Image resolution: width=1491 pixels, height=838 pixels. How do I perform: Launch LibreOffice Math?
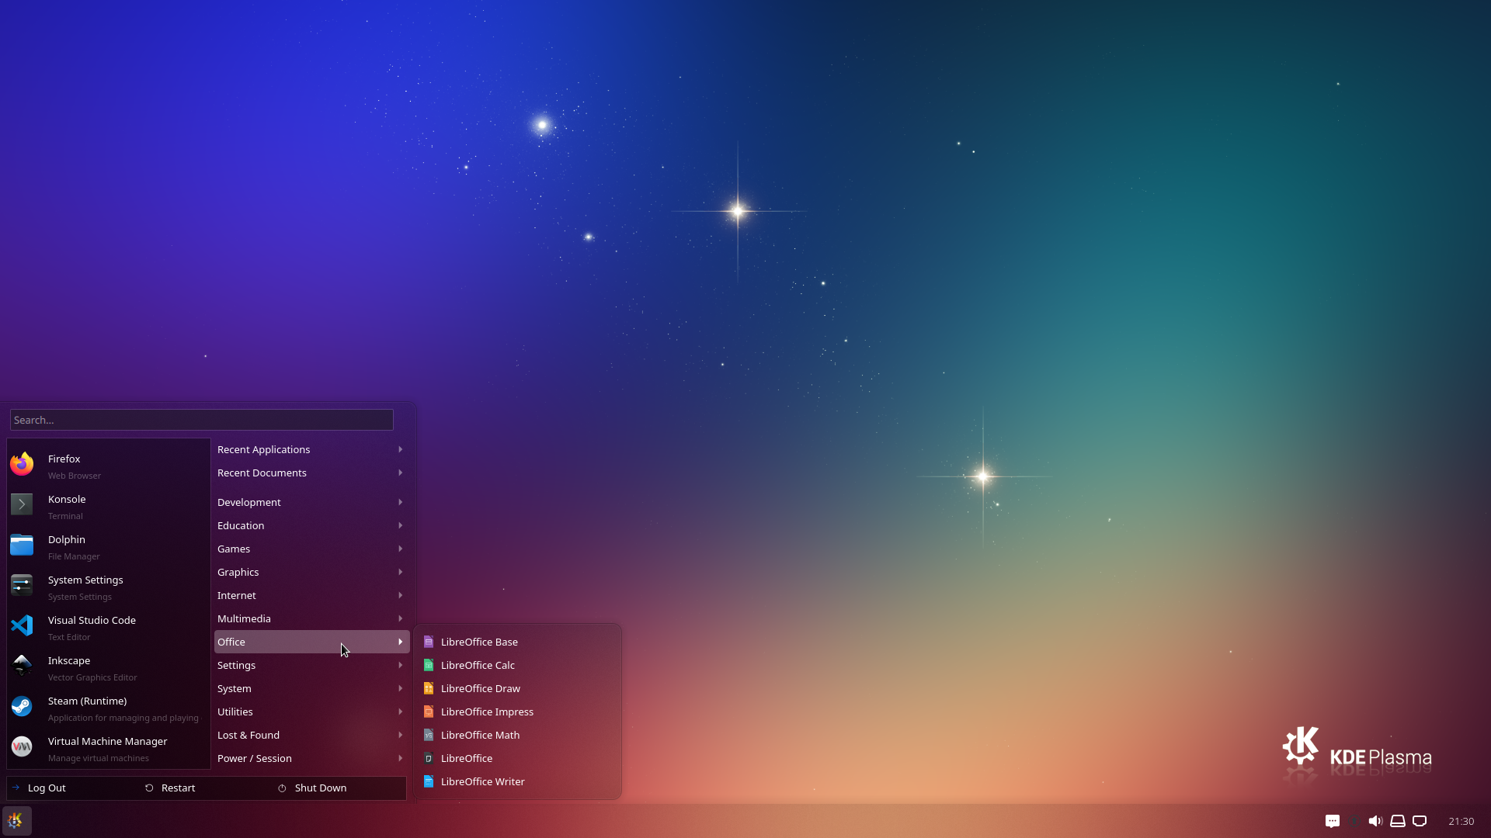517,735
